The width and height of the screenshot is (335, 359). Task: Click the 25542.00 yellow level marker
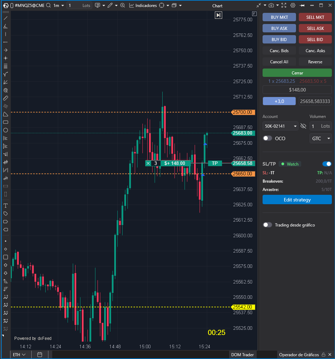(243, 307)
